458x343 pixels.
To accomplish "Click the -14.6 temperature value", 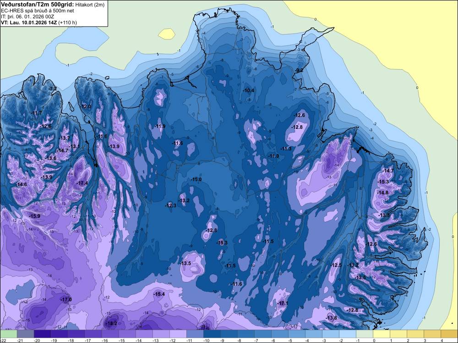I will pyautogui.click(x=22, y=184).
